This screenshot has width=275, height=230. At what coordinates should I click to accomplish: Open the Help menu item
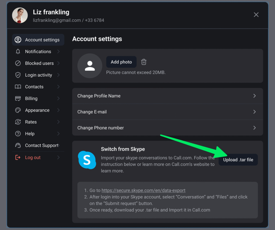30,134
